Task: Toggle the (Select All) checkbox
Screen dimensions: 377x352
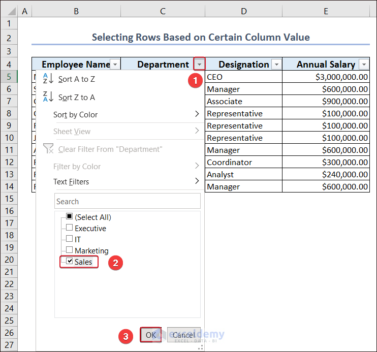Action: click(70, 217)
